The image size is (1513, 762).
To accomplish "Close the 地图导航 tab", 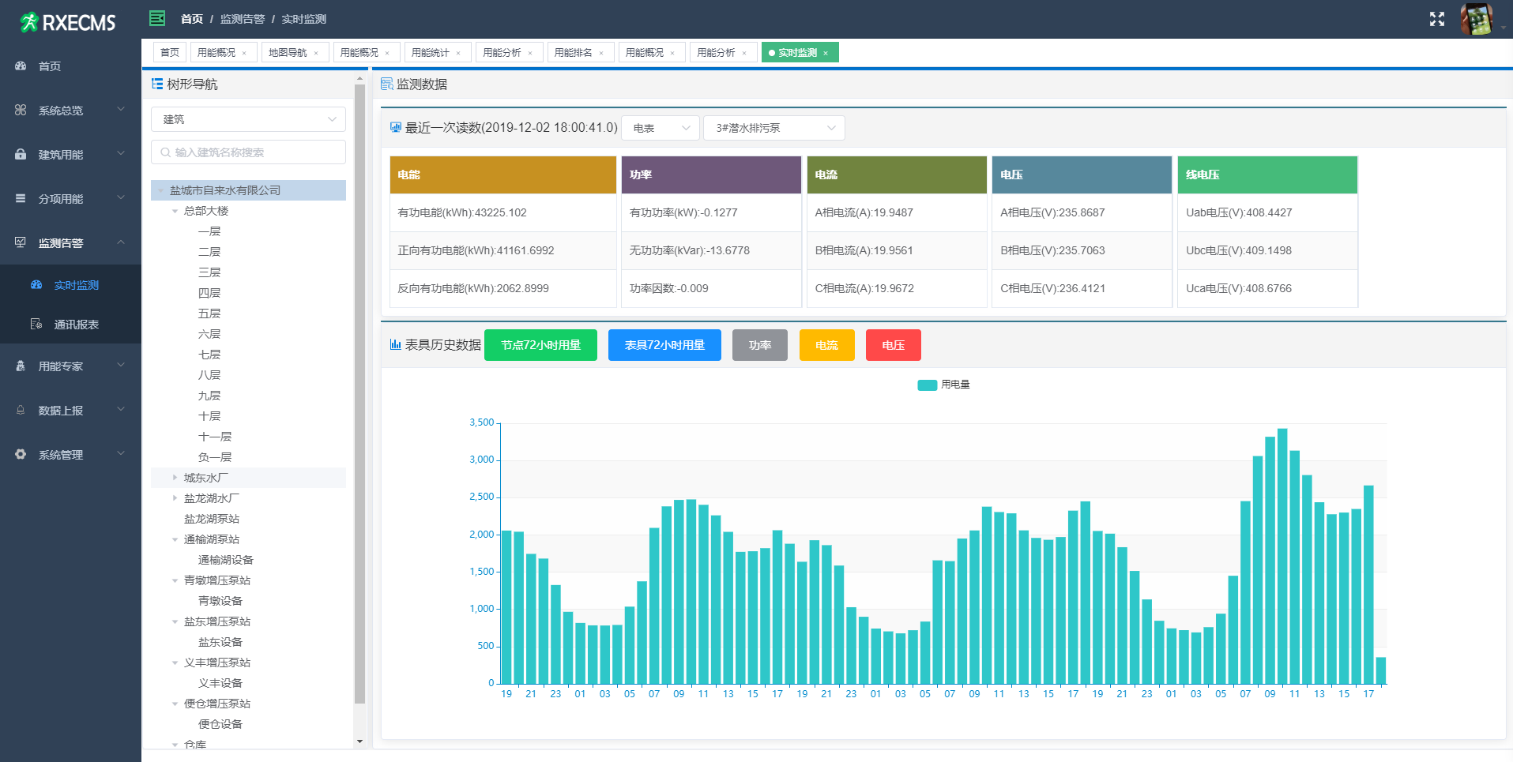I will click(316, 54).
